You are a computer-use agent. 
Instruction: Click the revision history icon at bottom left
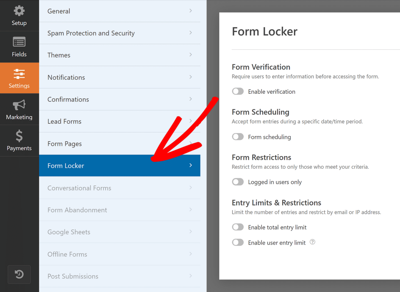point(19,274)
